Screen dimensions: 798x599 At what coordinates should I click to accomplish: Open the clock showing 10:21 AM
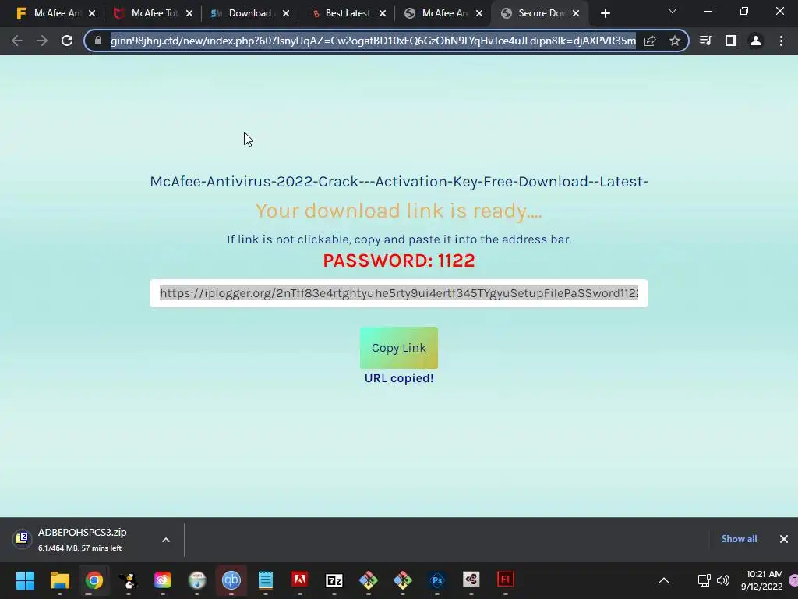click(x=762, y=580)
